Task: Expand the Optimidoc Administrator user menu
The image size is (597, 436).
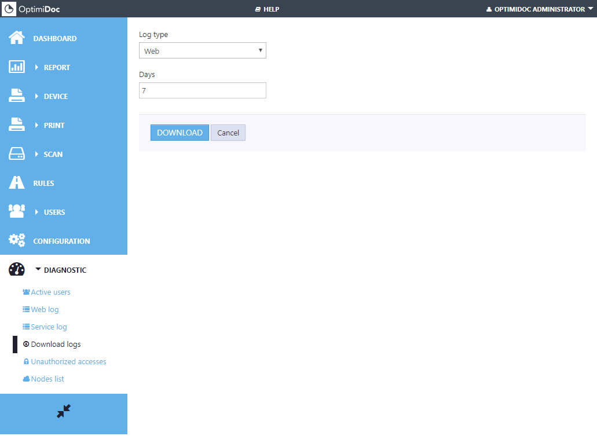Action: point(536,9)
